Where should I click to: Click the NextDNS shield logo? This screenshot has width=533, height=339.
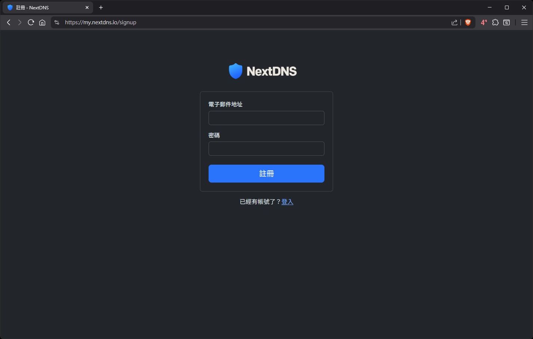point(235,71)
